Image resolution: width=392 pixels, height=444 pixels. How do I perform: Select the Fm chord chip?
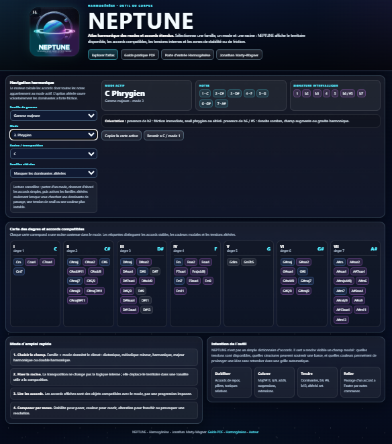tap(179, 262)
